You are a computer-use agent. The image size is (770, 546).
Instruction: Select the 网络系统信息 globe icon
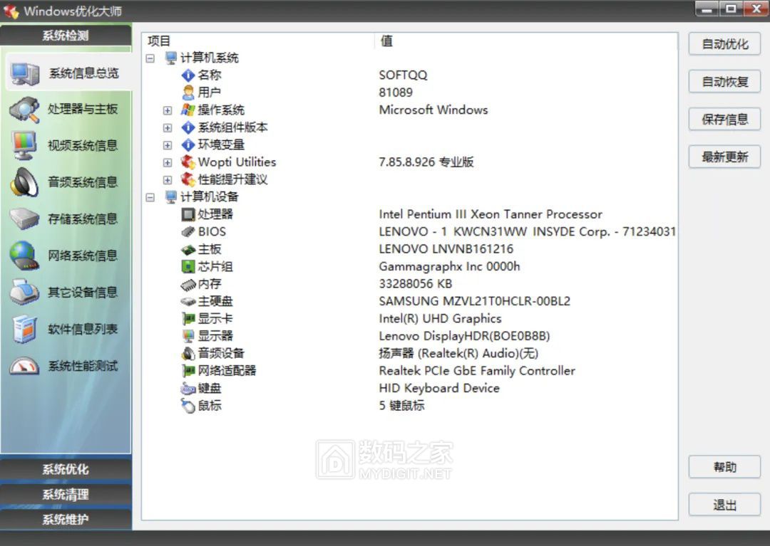click(24, 256)
